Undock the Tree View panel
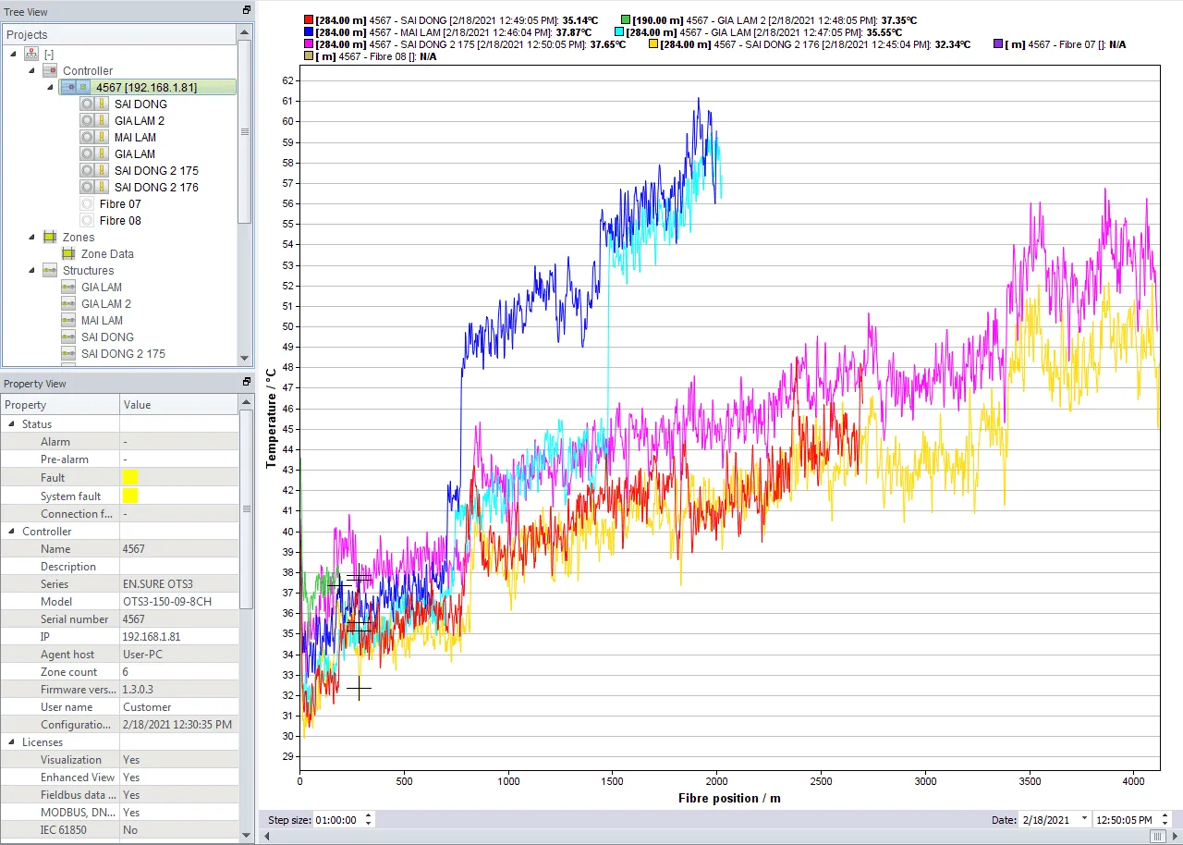Viewport: 1183px width, 845px height. (247, 10)
